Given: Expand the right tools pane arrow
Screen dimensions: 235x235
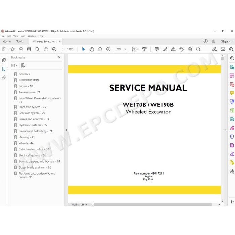Looking at the screenshot, I should point(226,130).
